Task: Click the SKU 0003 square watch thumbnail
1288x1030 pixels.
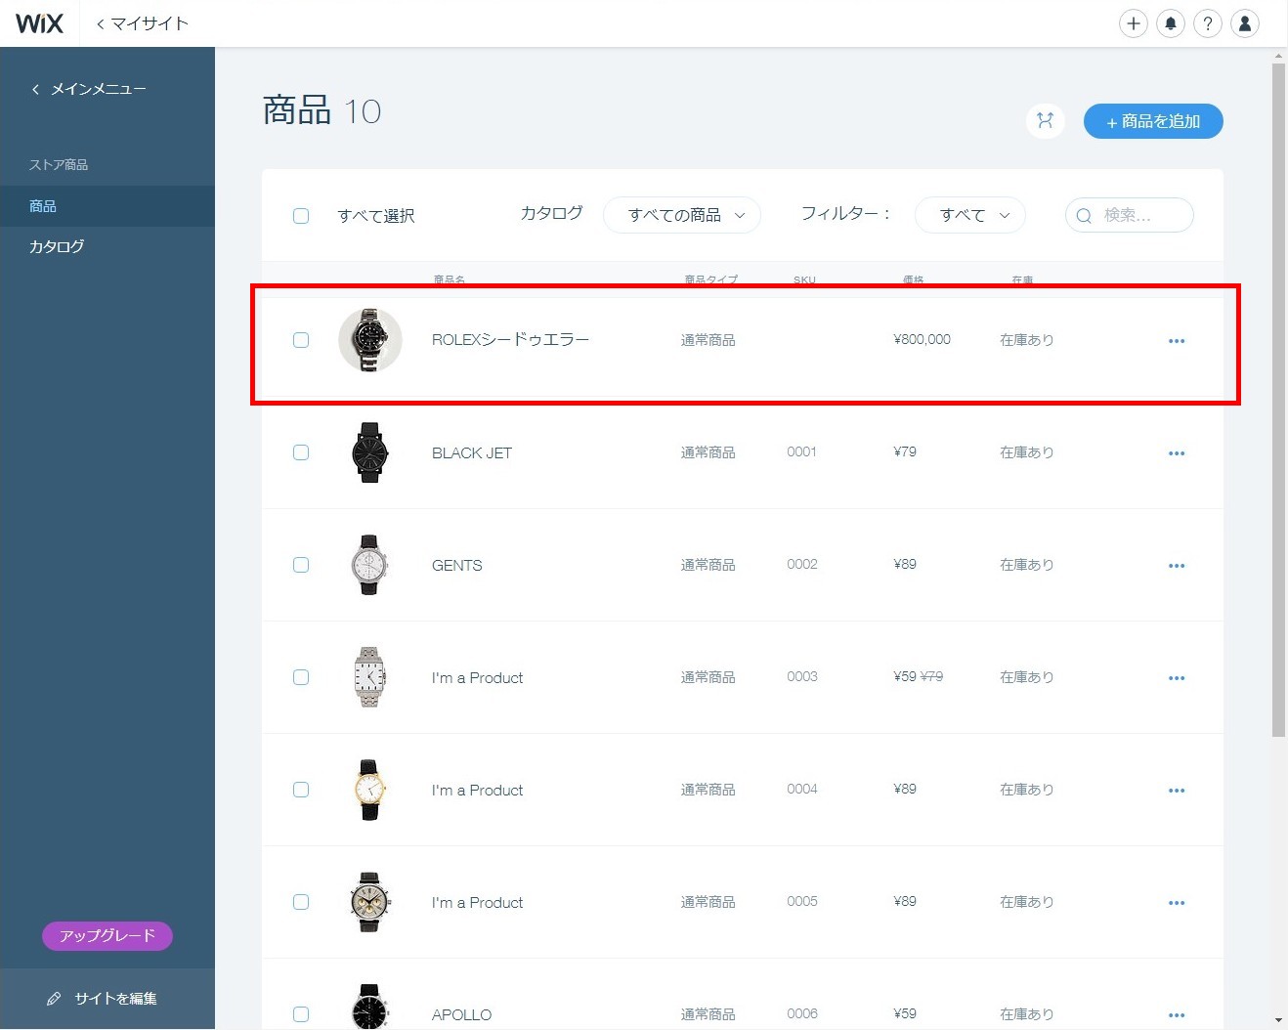Action: click(x=370, y=677)
